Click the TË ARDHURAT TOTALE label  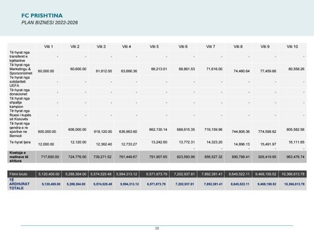pos(19,184)
